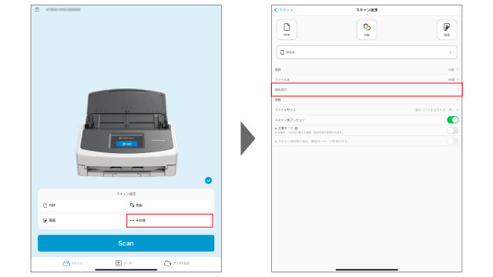
Task: Select the PDF tile in the scan settings screen
Action: coord(287,29)
